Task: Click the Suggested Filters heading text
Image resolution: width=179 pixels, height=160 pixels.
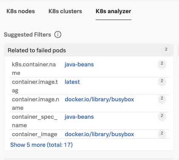Action: point(27,34)
